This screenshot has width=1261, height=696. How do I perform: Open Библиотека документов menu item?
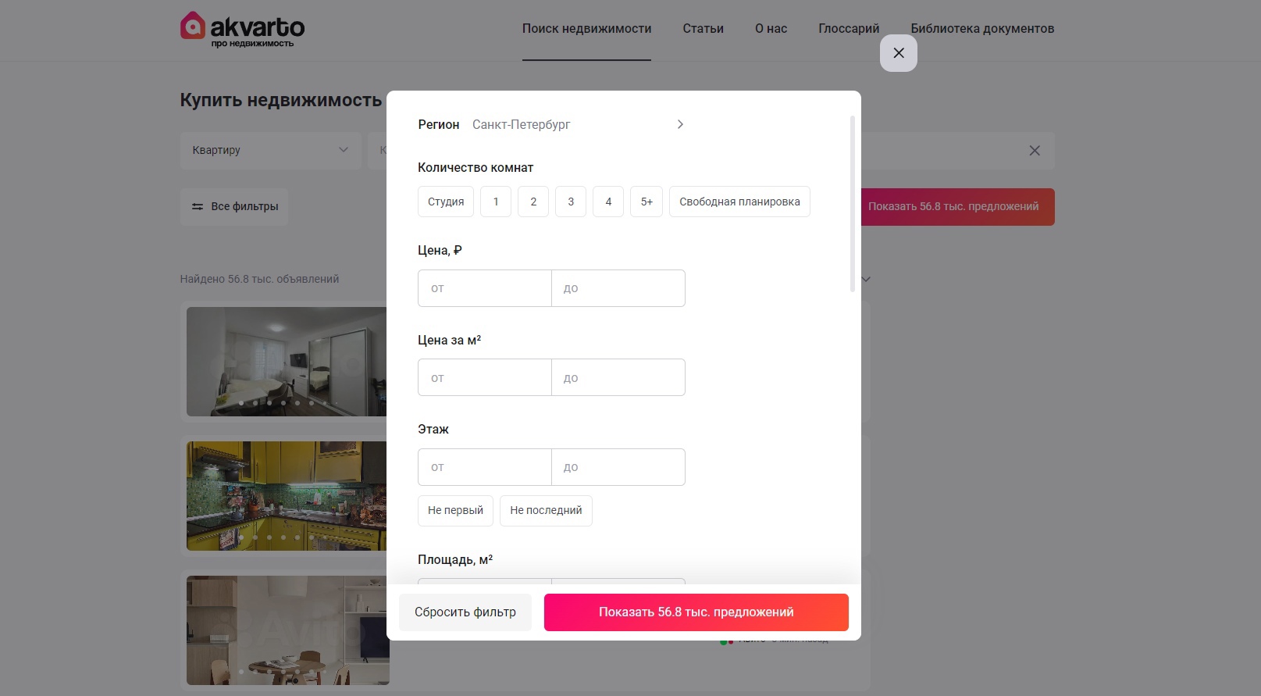pos(982,29)
